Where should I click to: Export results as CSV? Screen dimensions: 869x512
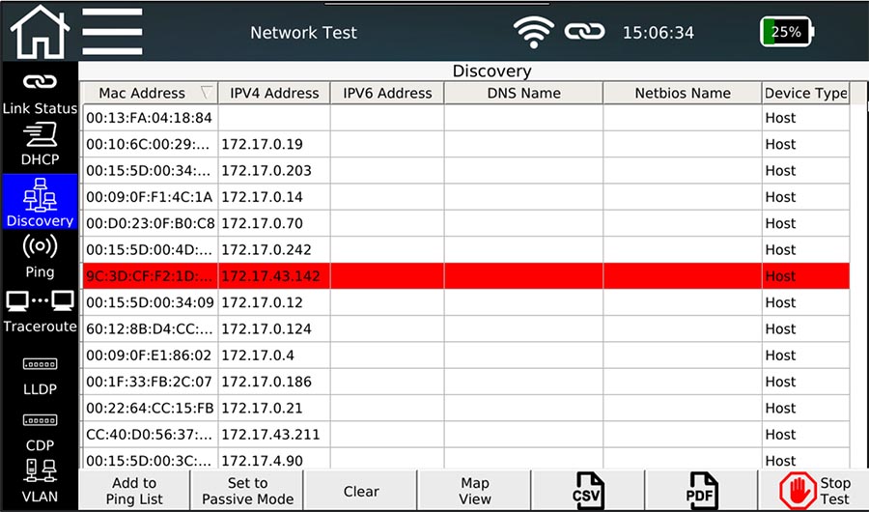[588, 491]
